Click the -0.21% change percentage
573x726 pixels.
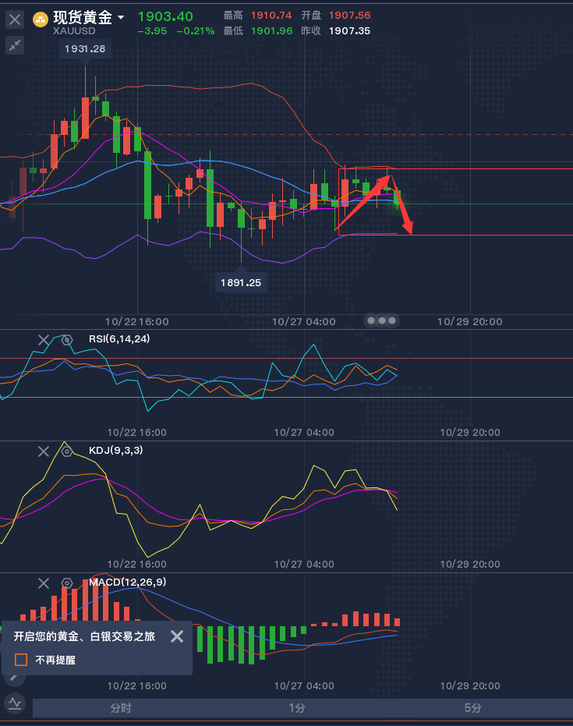(x=196, y=31)
